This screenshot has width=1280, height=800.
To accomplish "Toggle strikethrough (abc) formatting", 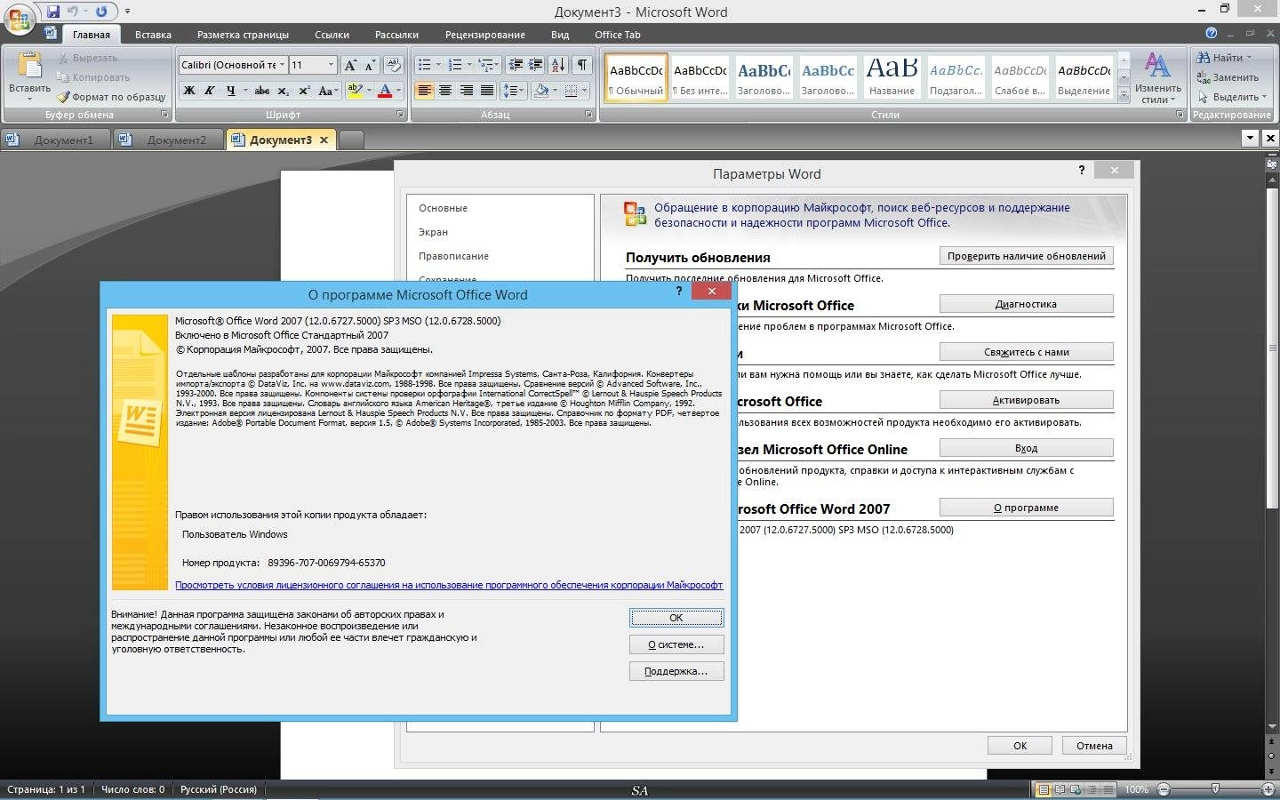I will pos(262,91).
